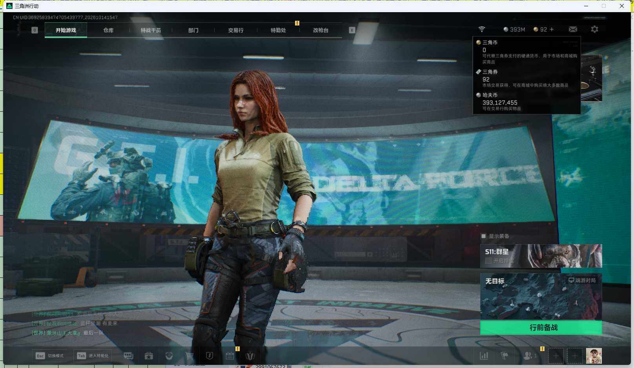Enable the 显示装备 checkbox
The image size is (634, 368).
pos(484,236)
